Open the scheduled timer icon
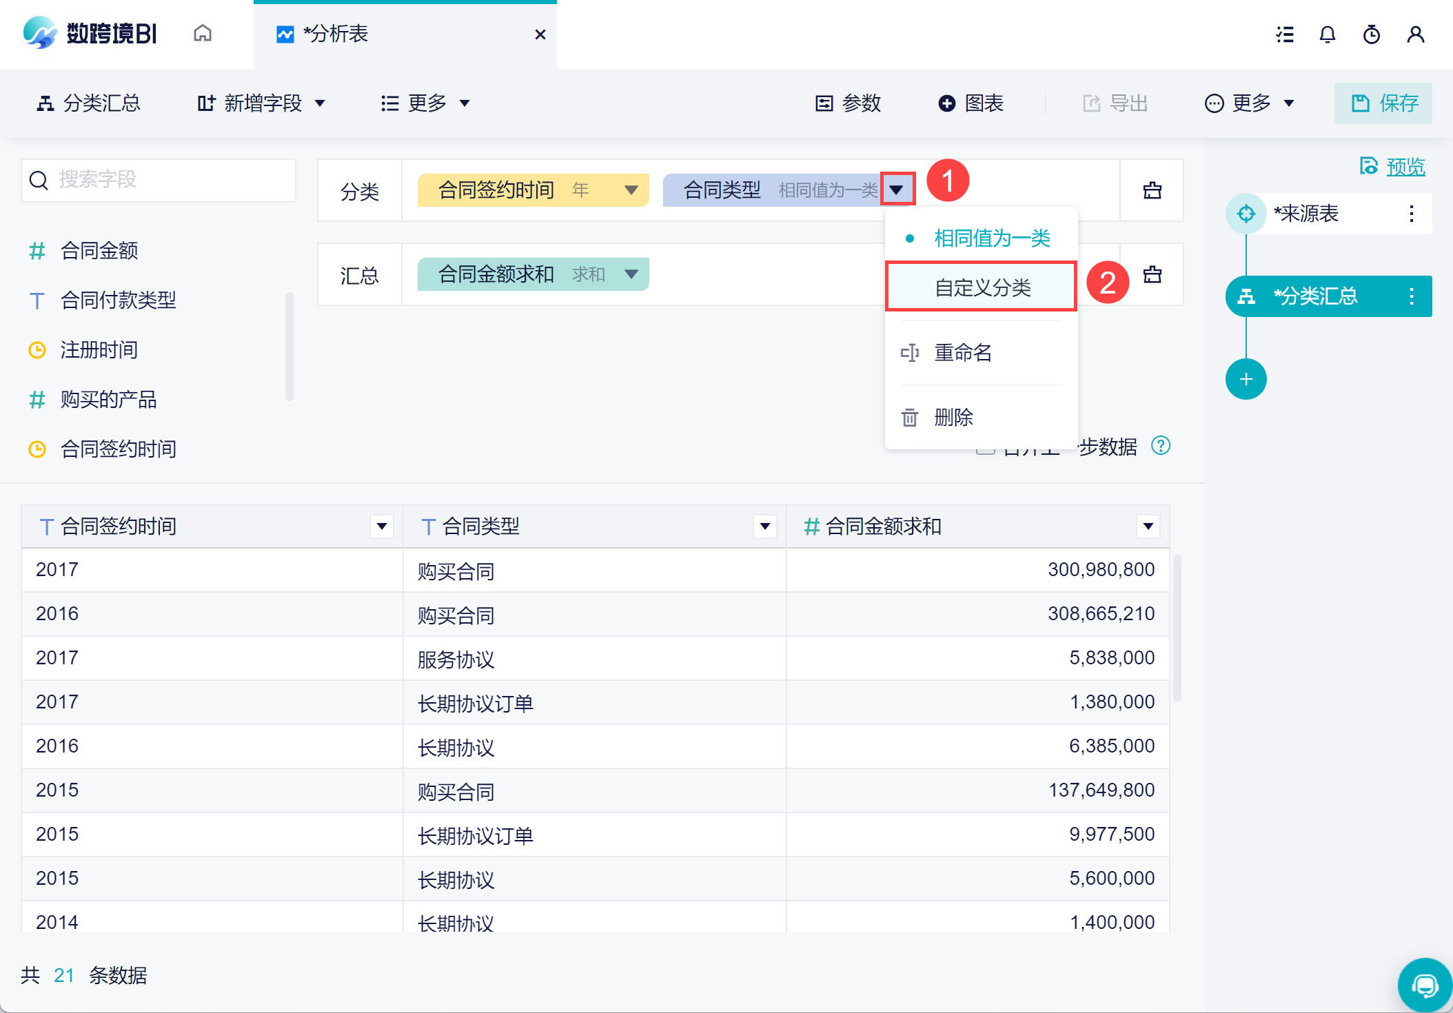This screenshot has width=1453, height=1013. tap(1372, 34)
